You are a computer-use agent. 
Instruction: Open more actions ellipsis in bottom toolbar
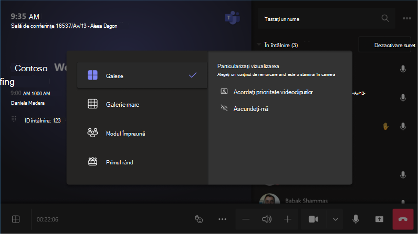point(222,219)
